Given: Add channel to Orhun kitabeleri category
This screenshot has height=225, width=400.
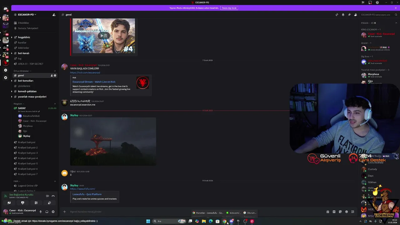Looking at the screenshot, I should [55, 71].
